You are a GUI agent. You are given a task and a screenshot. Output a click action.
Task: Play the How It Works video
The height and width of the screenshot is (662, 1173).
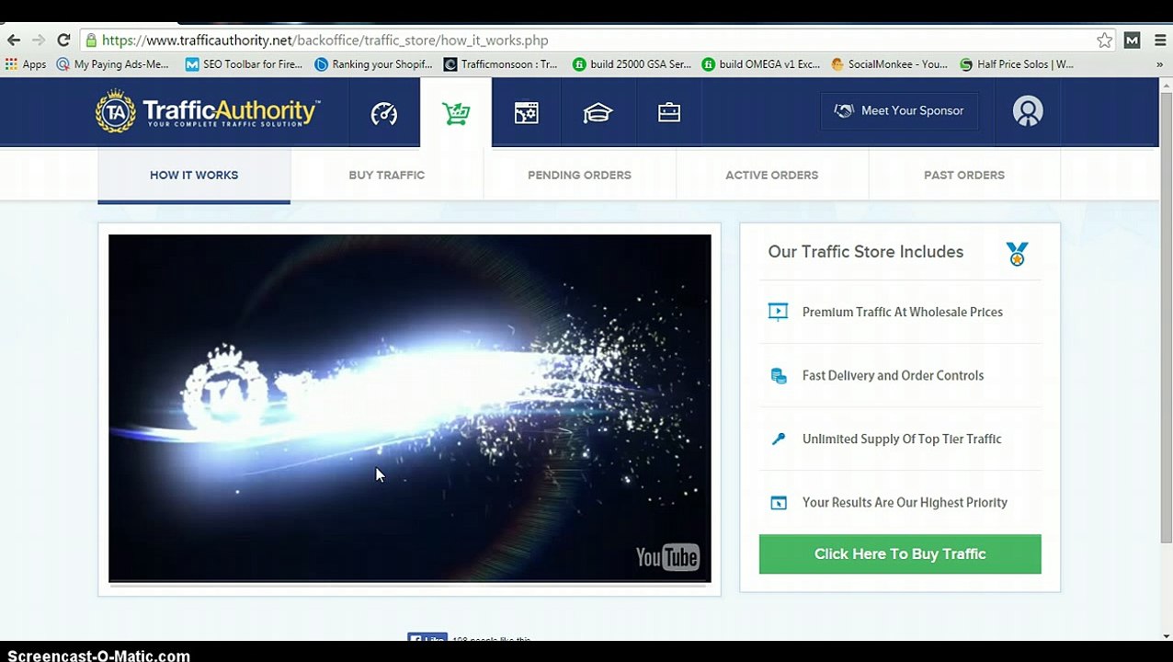410,408
